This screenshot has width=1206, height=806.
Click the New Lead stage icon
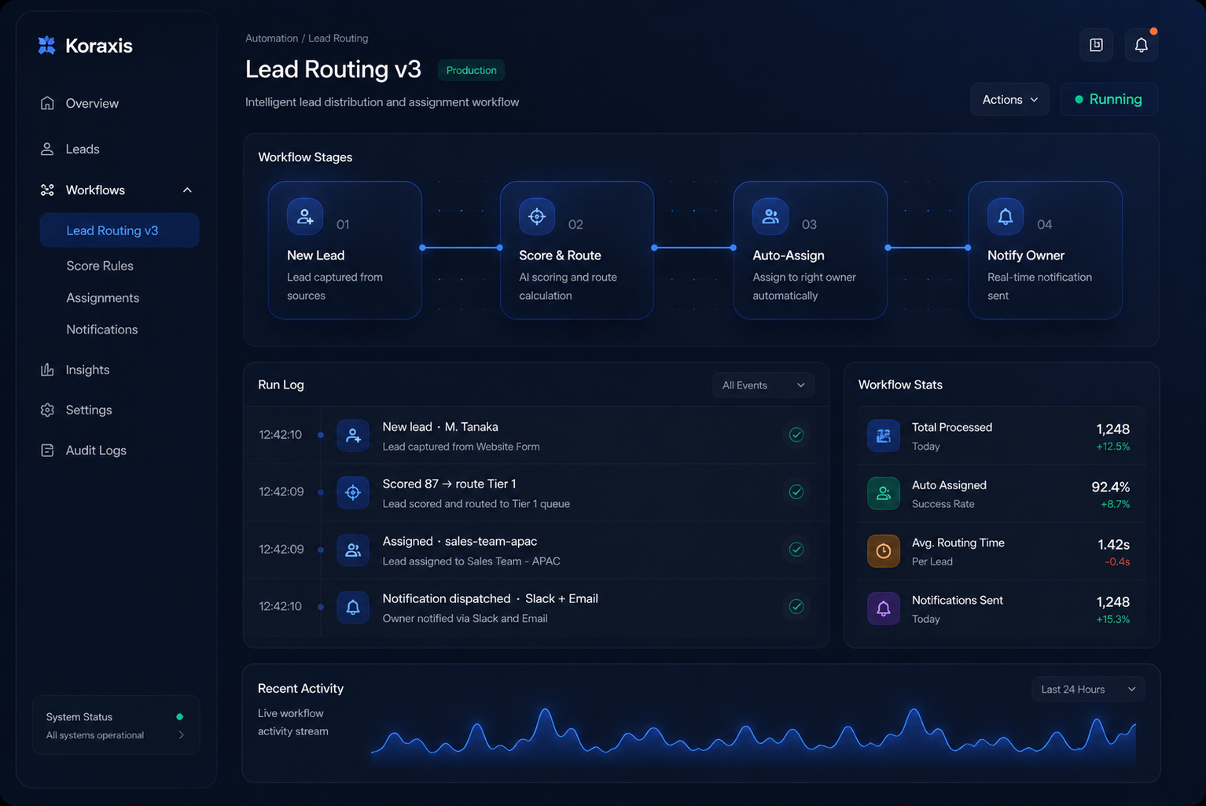[x=305, y=216]
